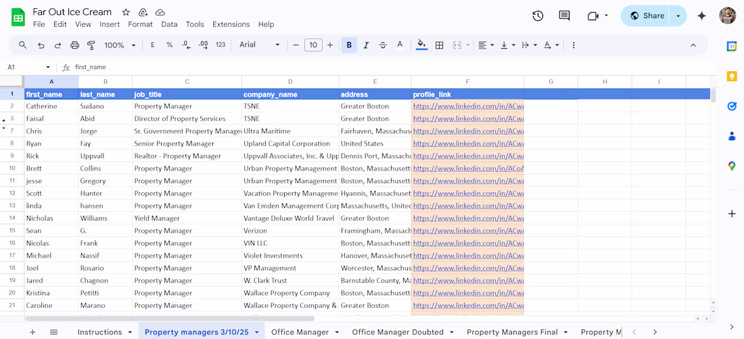Open Catherine Sudano's LinkedIn link
This screenshot has height=339, width=744.
468,106
